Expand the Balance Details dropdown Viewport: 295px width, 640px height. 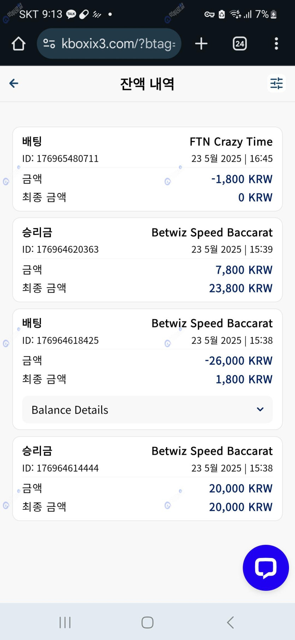147,410
